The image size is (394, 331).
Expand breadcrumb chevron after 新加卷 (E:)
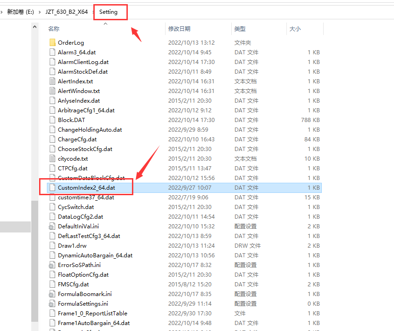(x=40, y=12)
